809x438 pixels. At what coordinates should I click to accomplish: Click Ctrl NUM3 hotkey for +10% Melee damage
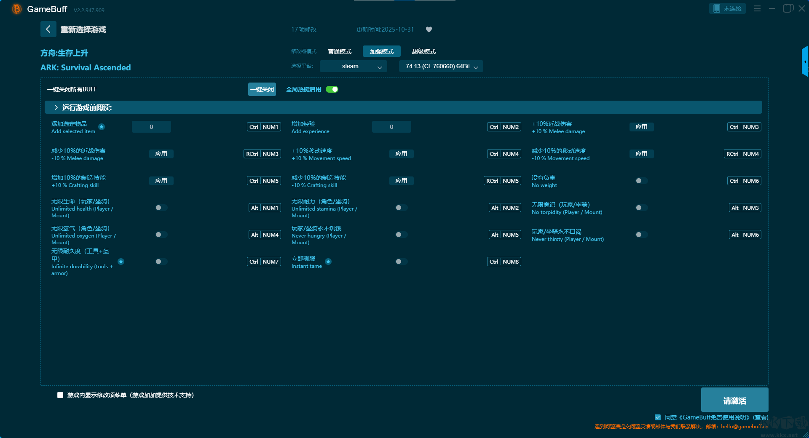pyautogui.click(x=745, y=127)
